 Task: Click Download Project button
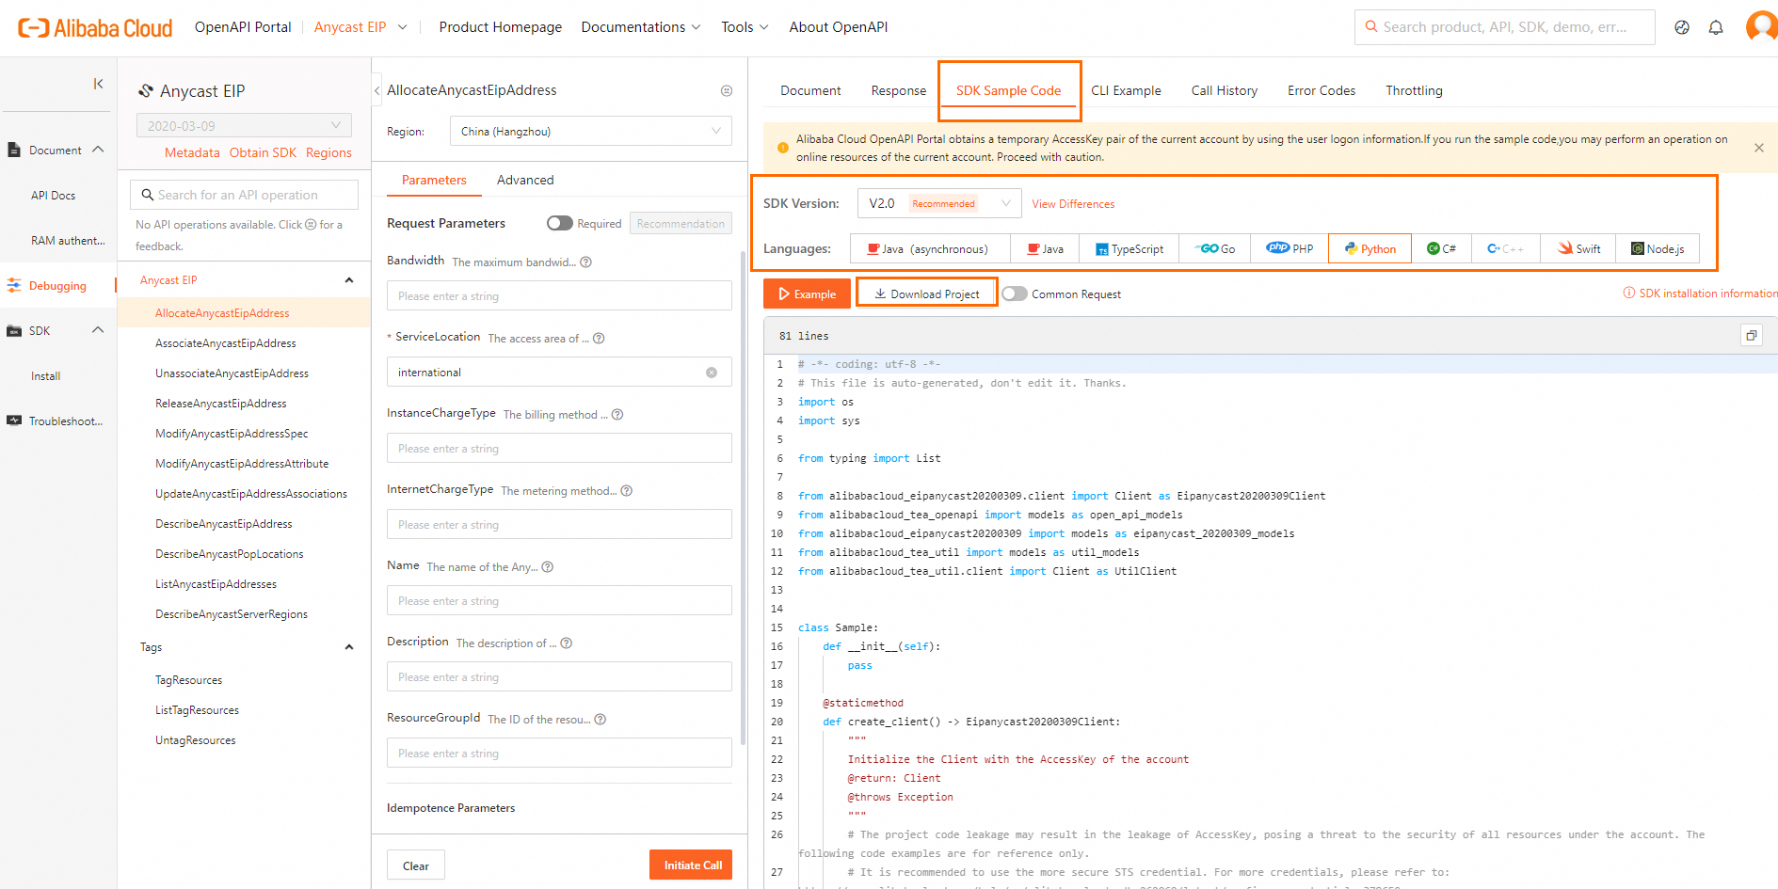click(x=927, y=294)
